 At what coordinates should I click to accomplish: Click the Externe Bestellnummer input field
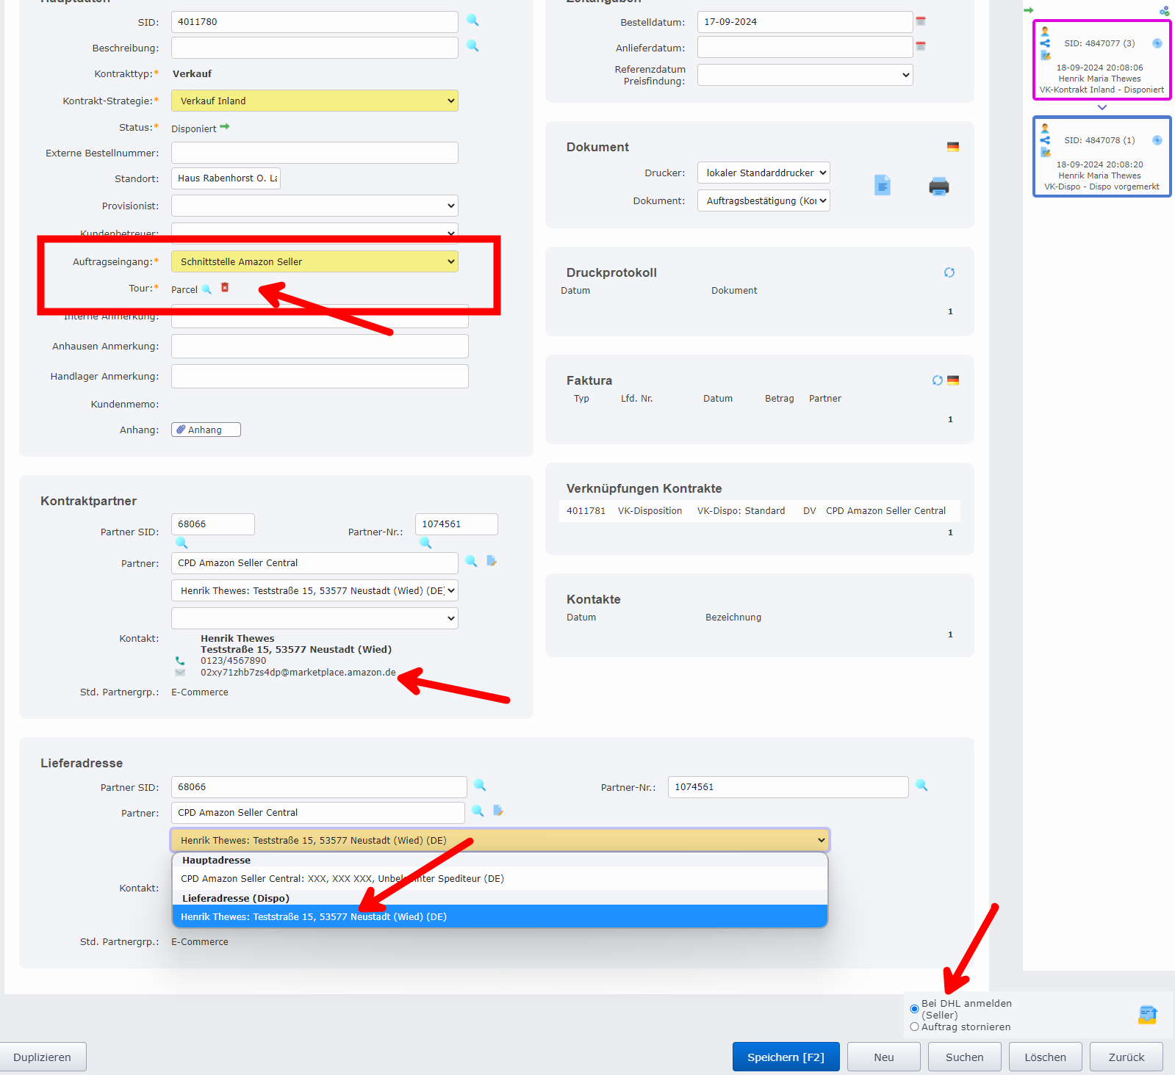pyautogui.click(x=315, y=153)
